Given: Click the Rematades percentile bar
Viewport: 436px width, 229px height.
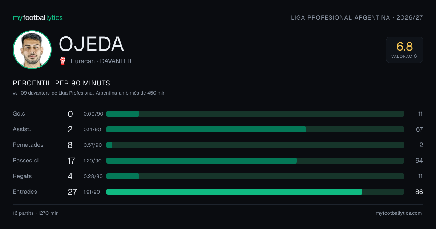Looking at the screenshot, I should 255,145.
